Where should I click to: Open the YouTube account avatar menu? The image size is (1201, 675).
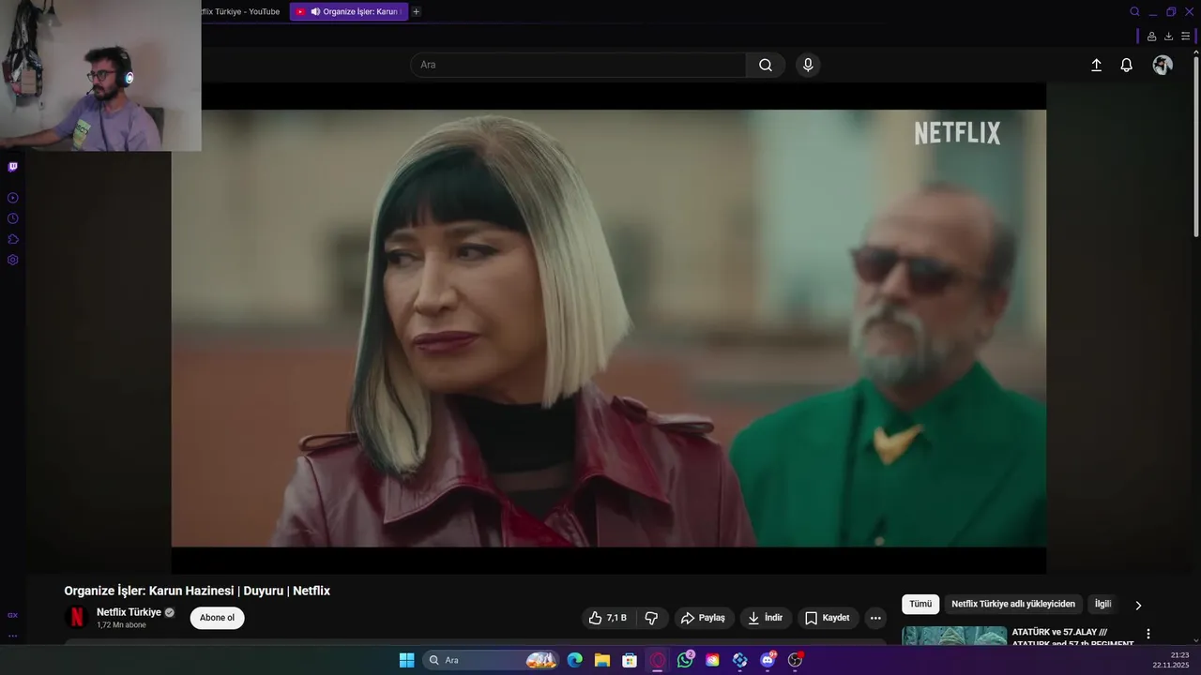point(1163,65)
